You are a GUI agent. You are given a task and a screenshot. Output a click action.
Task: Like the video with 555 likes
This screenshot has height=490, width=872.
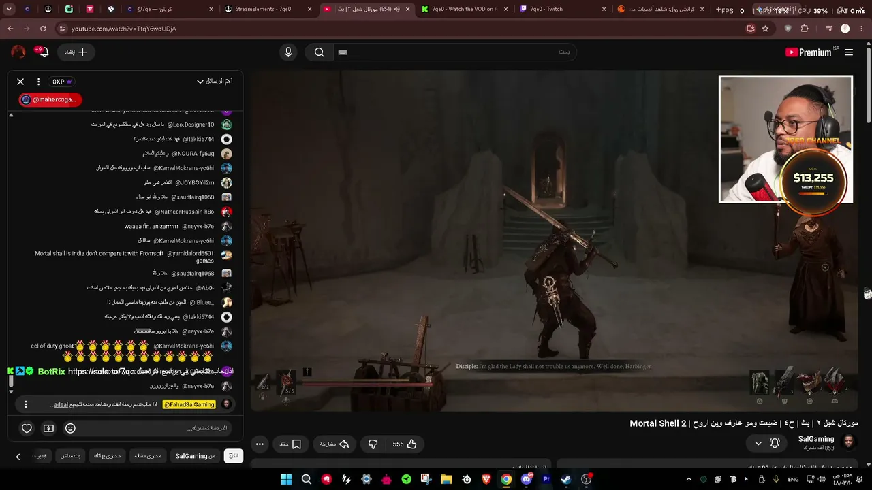coord(405,444)
